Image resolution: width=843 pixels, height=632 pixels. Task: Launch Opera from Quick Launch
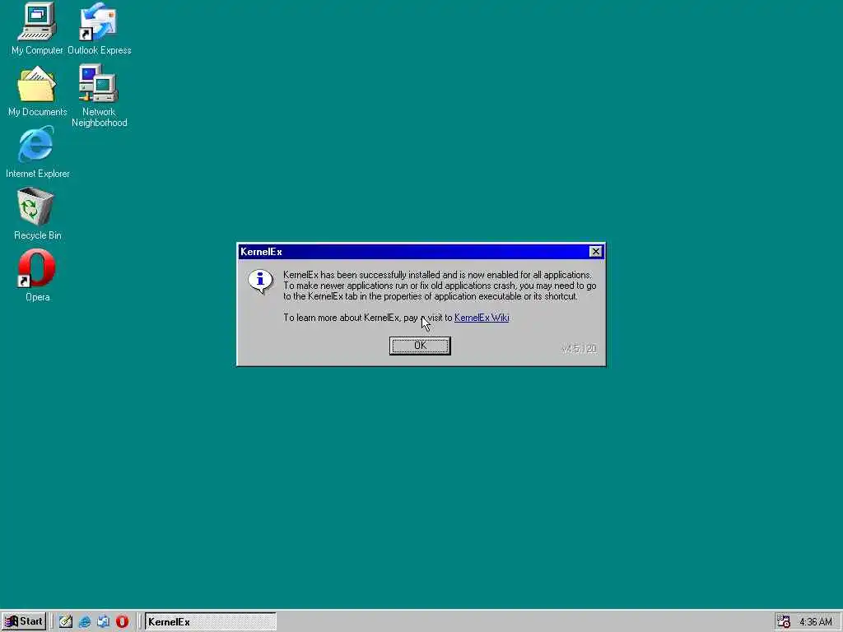point(122,622)
